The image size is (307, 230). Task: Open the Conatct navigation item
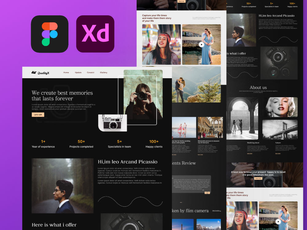(x=90, y=72)
